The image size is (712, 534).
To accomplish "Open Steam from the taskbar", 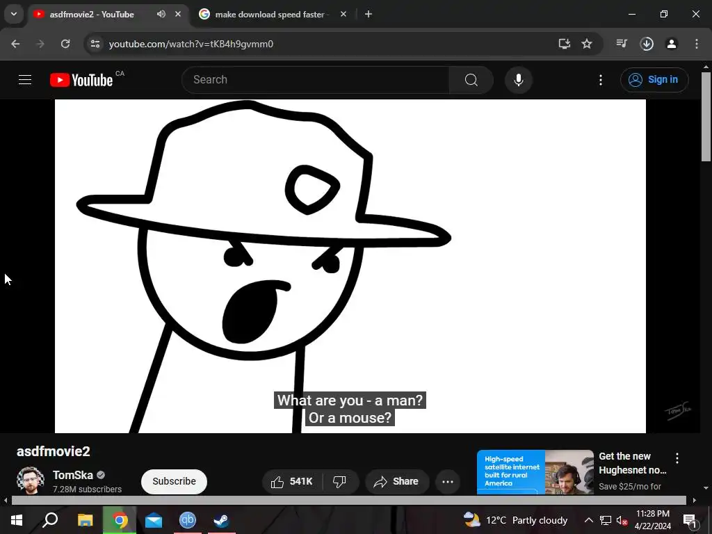I will tap(222, 520).
